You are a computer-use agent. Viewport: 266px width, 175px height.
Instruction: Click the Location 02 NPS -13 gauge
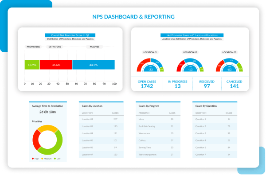pyautogui.click(x=190, y=65)
